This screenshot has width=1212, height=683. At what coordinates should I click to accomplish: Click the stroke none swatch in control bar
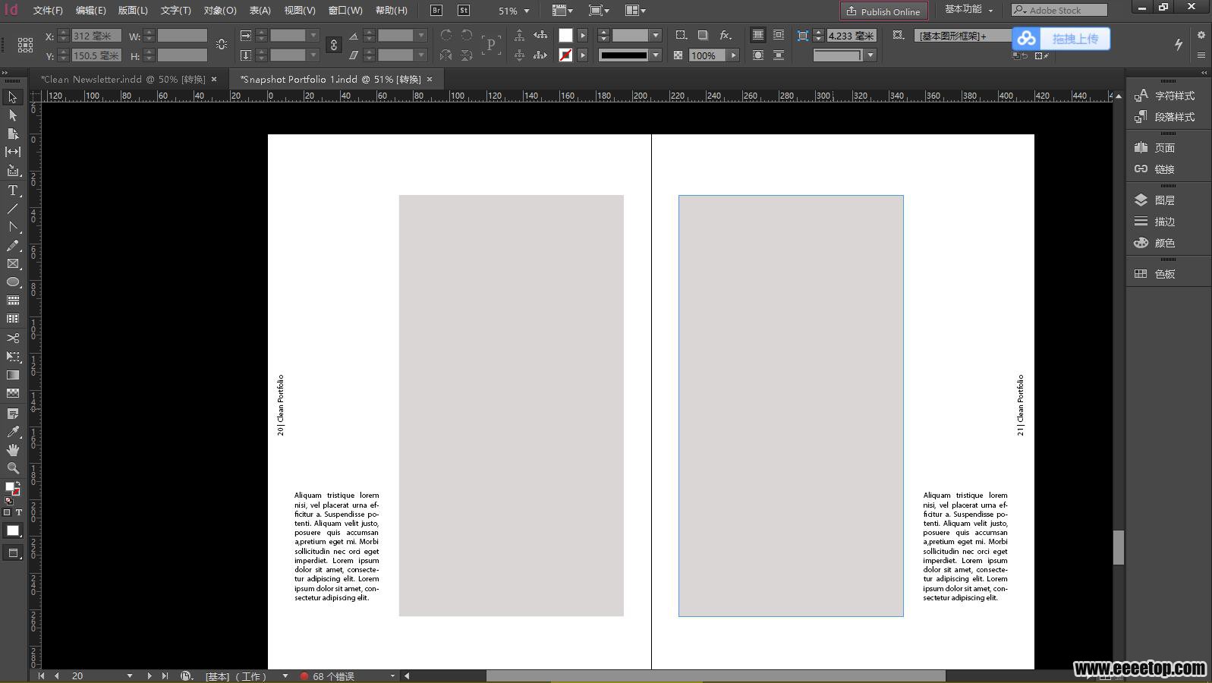pyautogui.click(x=565, y=55)
